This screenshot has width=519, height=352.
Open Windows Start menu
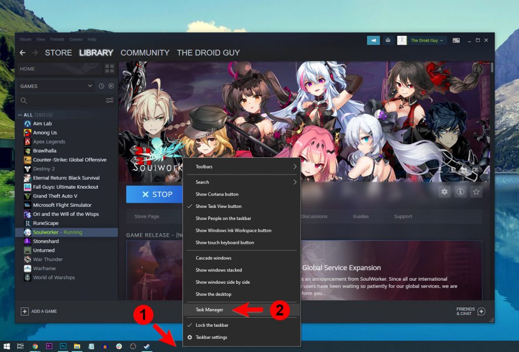click(x=7, y=346)
